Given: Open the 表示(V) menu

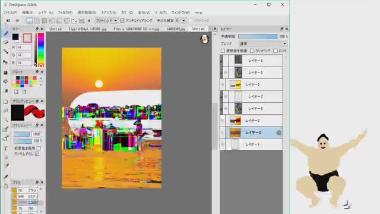Looking at the screenshot, I should pyautogui.click(x=144, y=12).
